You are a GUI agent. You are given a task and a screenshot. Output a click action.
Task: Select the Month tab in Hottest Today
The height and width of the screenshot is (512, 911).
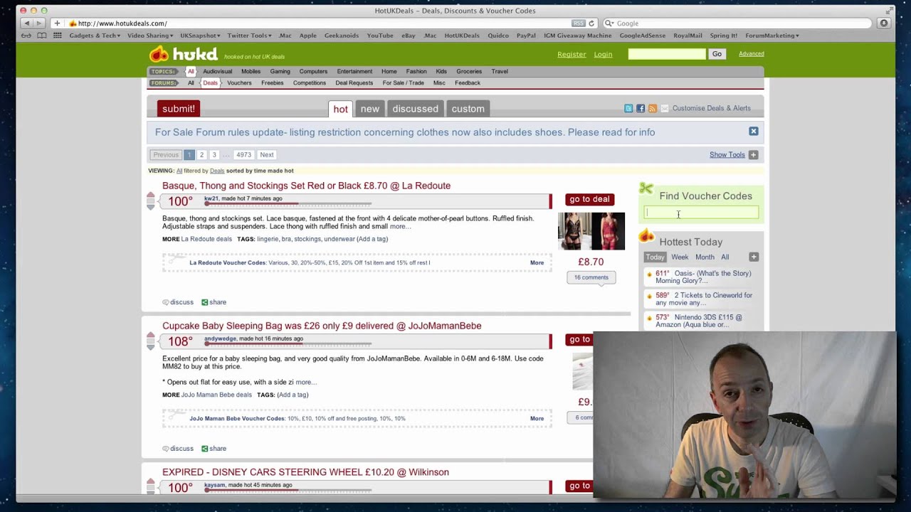705,257
